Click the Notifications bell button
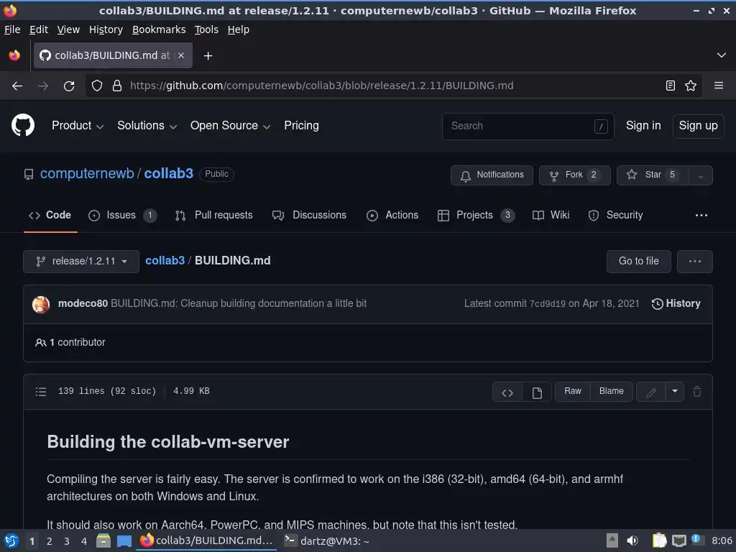736x552 pixels. tap(492, 175)
